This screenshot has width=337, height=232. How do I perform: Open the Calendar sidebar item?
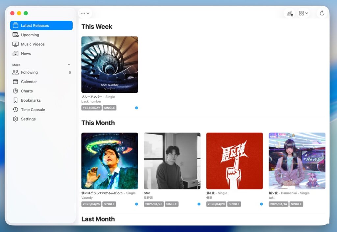(29, 82)
